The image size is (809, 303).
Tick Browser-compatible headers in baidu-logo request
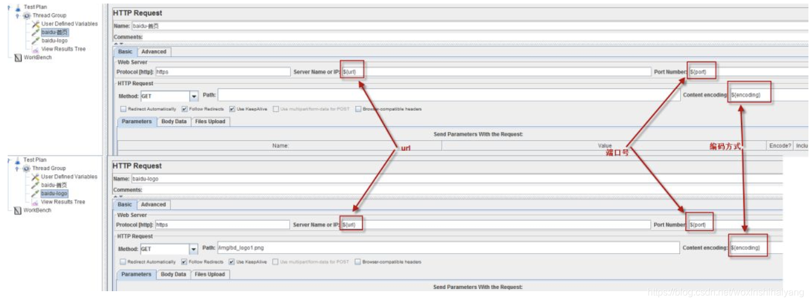(x=358, y=262)
